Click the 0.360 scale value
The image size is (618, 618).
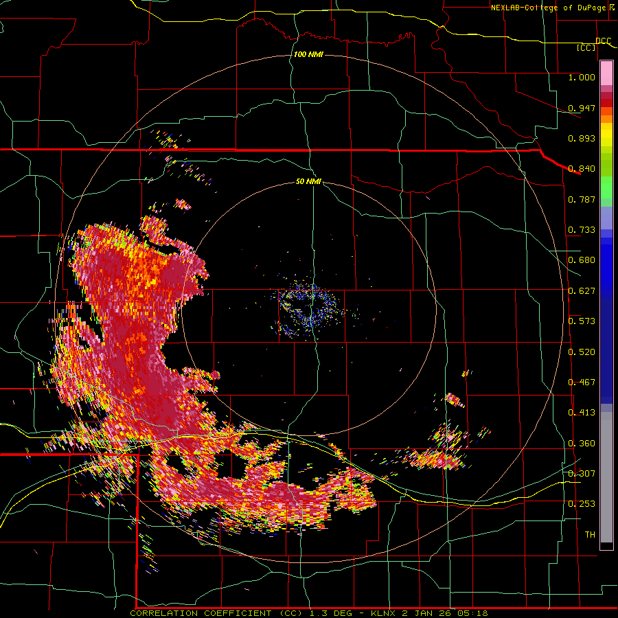click(582, 444)
